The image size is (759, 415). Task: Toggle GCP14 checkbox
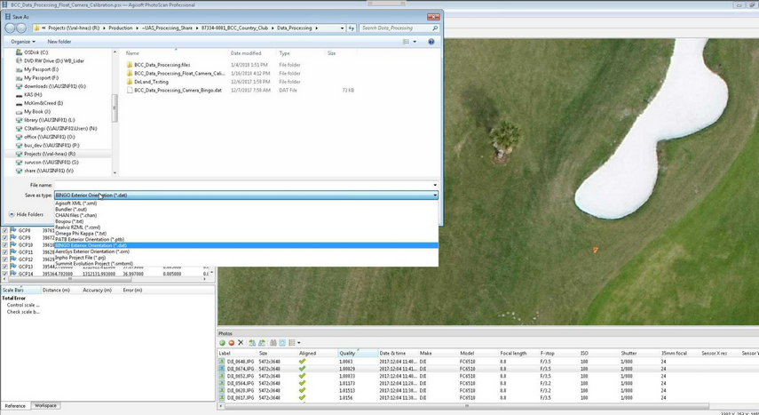click(x=4, y=274)
